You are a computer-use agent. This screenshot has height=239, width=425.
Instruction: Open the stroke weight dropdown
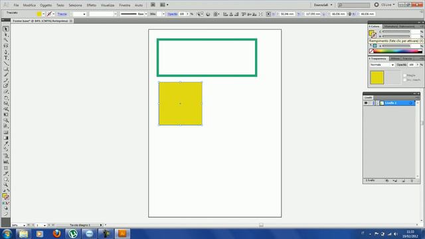click(84, 14)
